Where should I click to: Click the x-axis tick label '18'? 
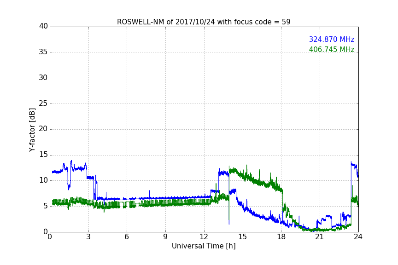point(281,237)
